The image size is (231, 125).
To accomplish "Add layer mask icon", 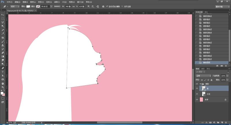I will pos(210,122).
